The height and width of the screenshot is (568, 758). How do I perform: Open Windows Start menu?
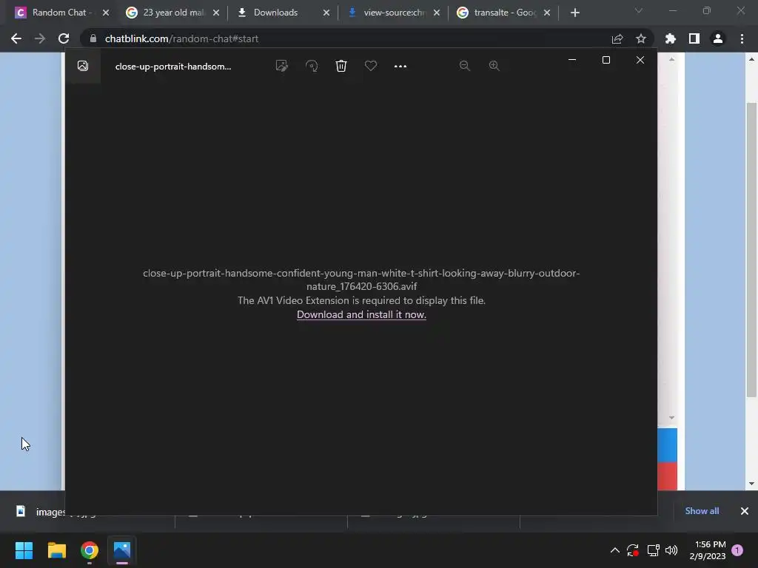24,550
